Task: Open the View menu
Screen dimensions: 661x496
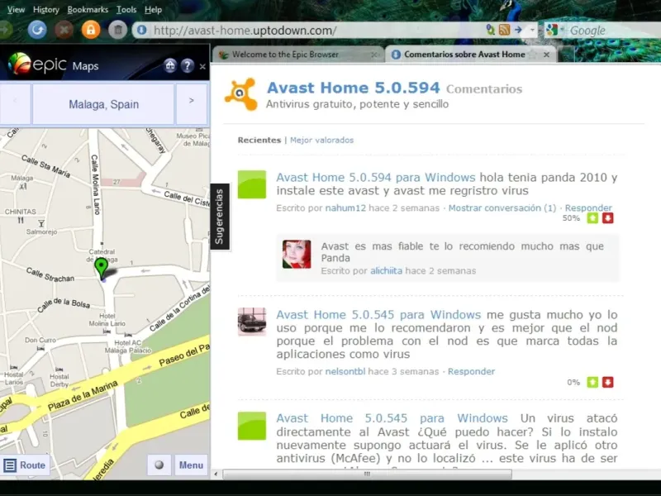Action: [x=16, y=9]
